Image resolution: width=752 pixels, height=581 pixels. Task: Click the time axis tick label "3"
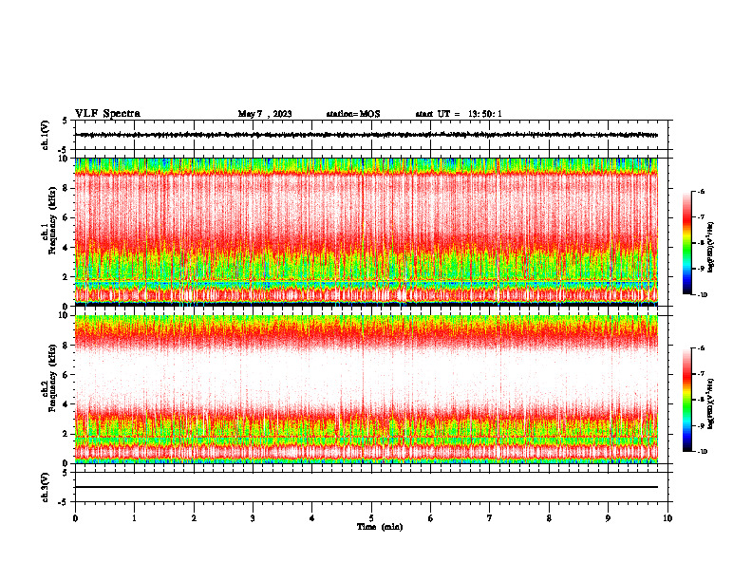(253, 518)
